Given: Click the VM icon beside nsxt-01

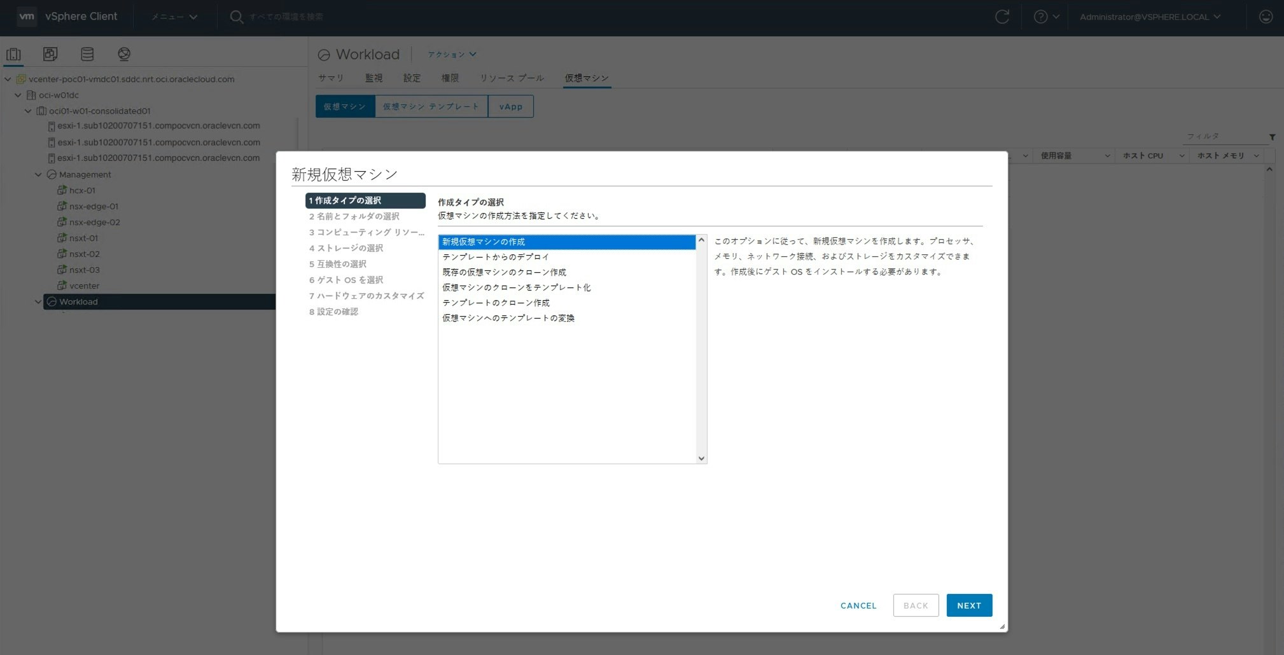Looking at the screenshot, I should [62, 238].
